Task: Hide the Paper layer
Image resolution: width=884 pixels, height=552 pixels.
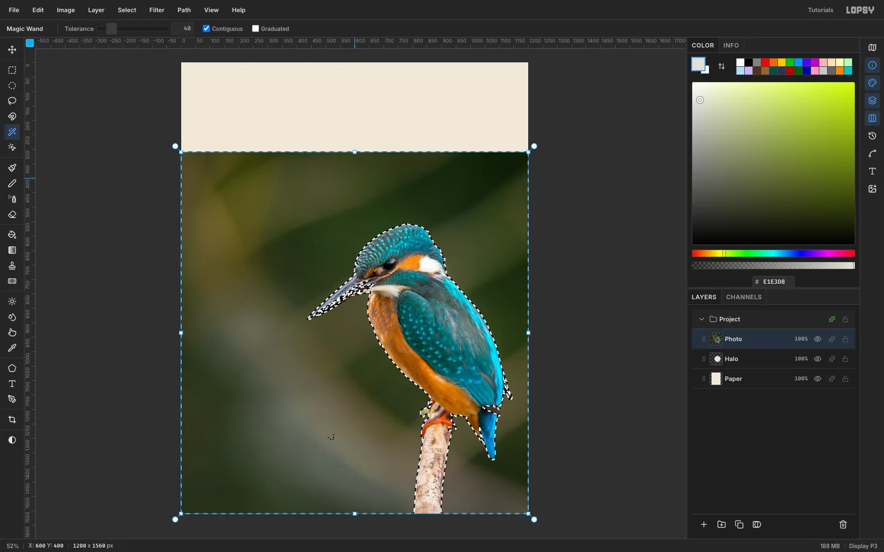Action: pos(818,379)
